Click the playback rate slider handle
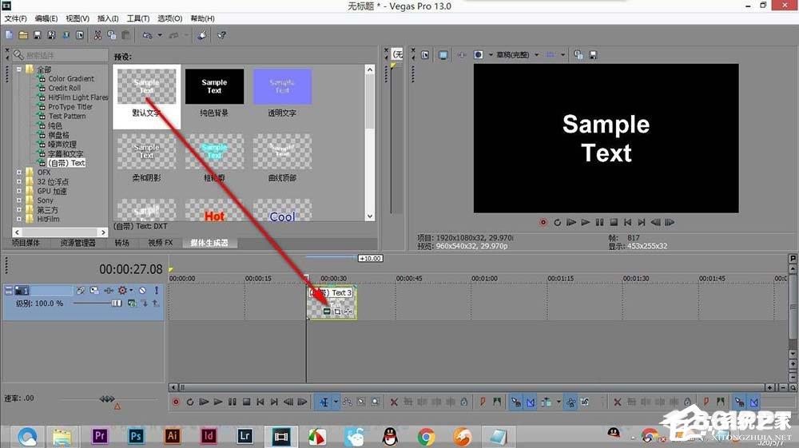 [x=106, y=399]
